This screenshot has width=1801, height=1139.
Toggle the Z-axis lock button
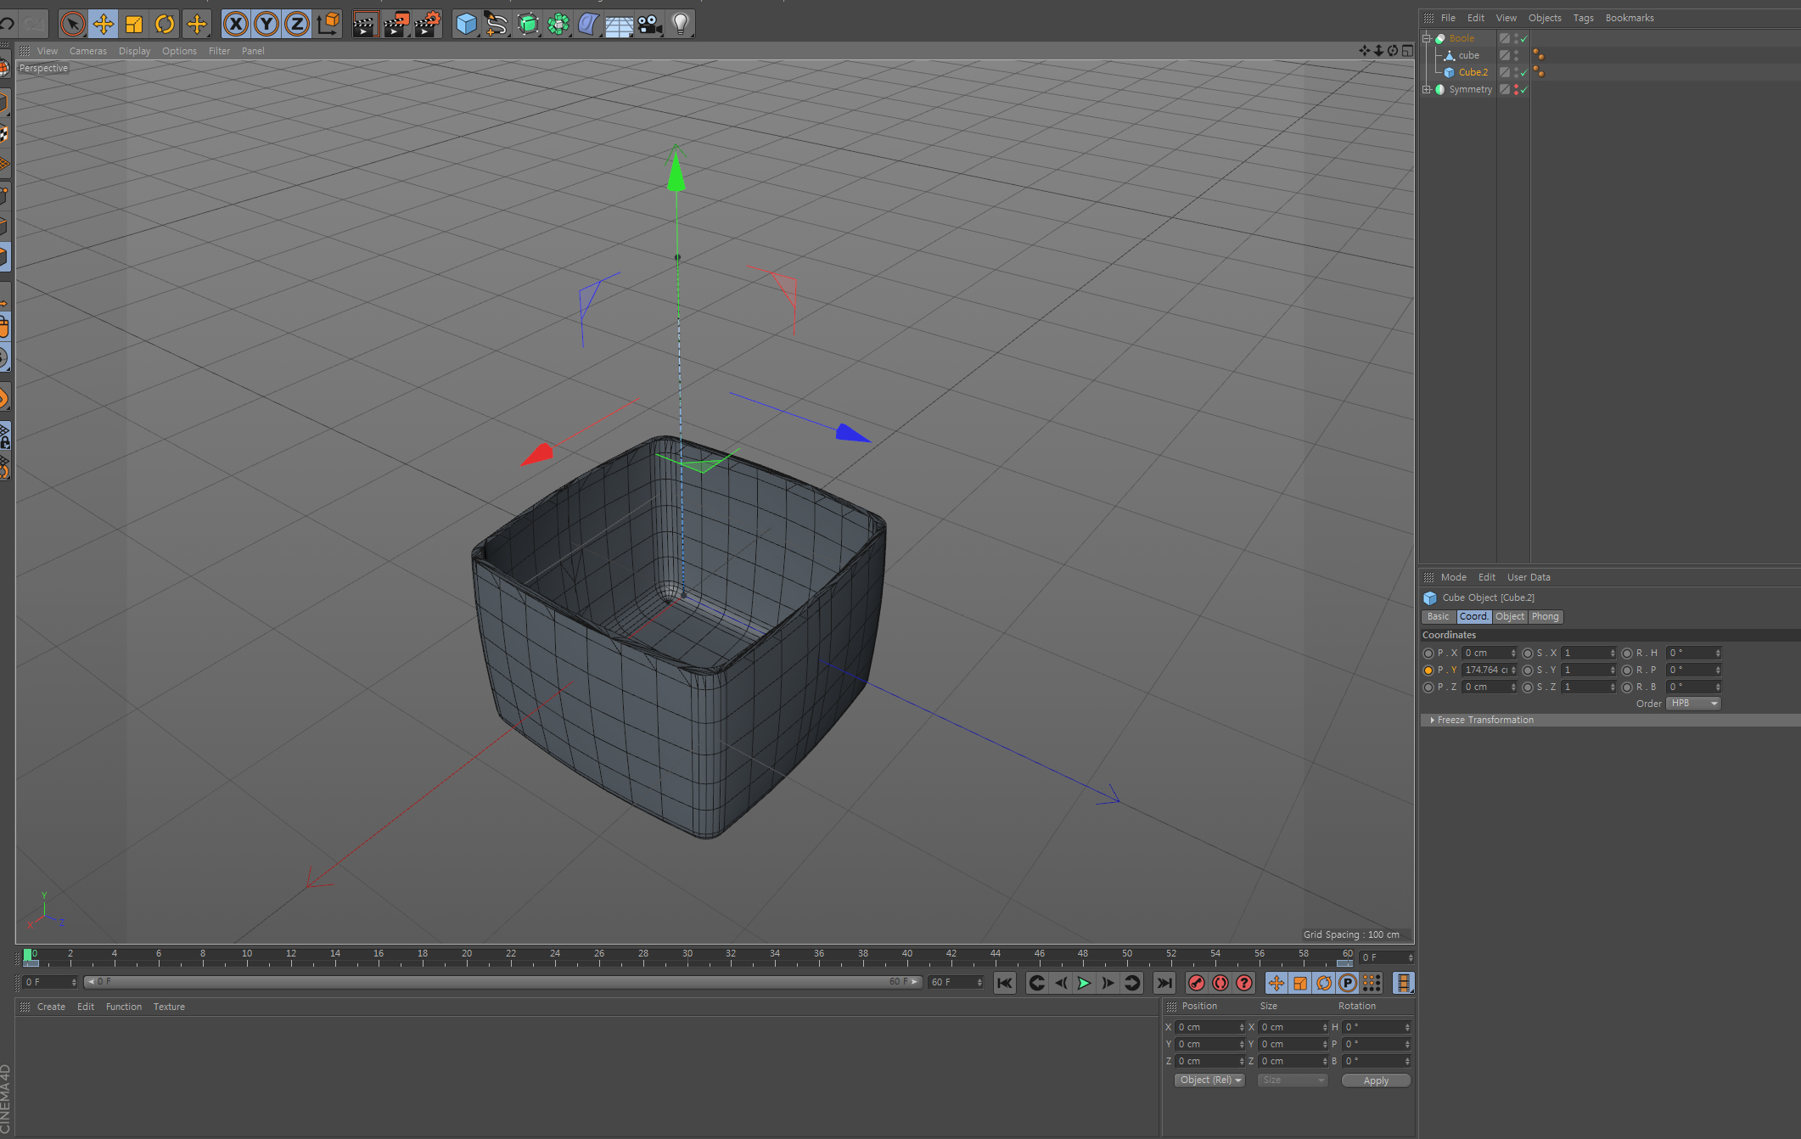pyautogui.click(x=297, y=25)
